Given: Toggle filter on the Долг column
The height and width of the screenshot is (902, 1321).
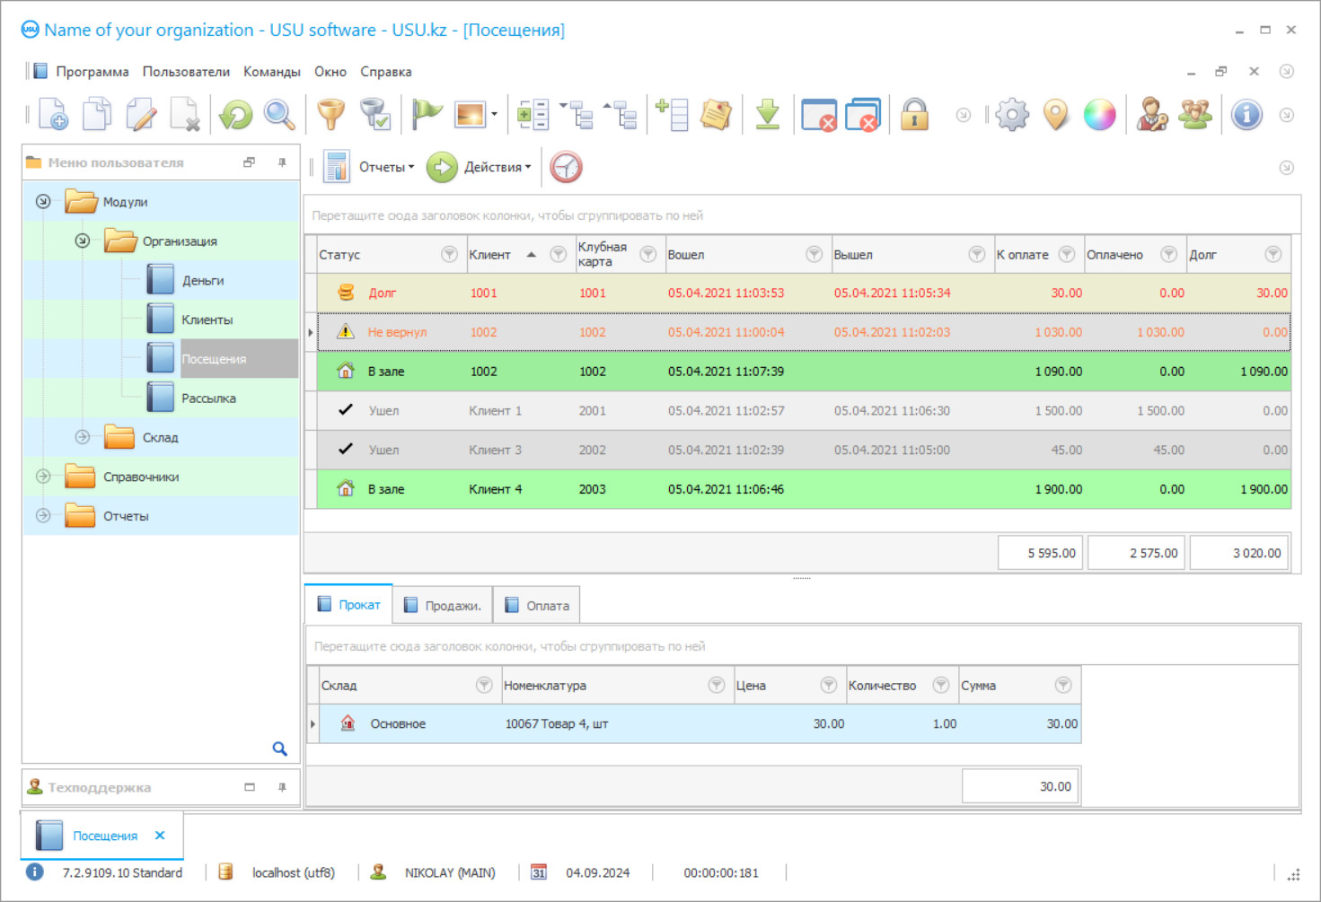Looking at the screenshot, I should tap(1273, 255).
